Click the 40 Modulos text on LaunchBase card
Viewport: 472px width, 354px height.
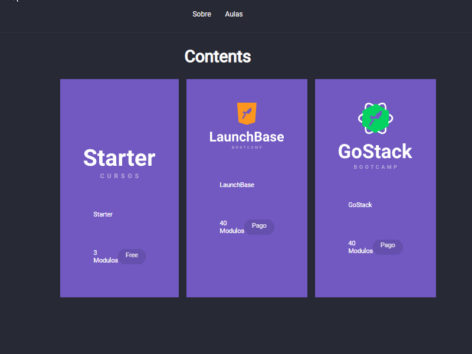231,227
